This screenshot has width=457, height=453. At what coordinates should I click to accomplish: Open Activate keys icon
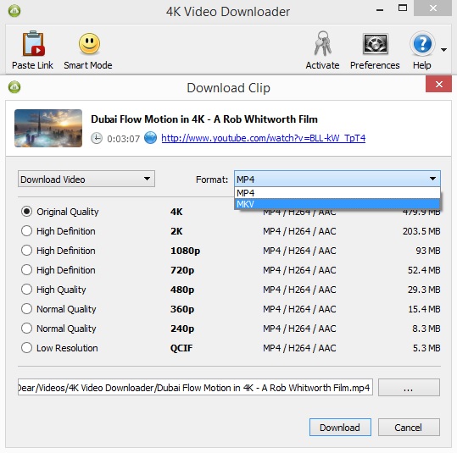[323, 44]
